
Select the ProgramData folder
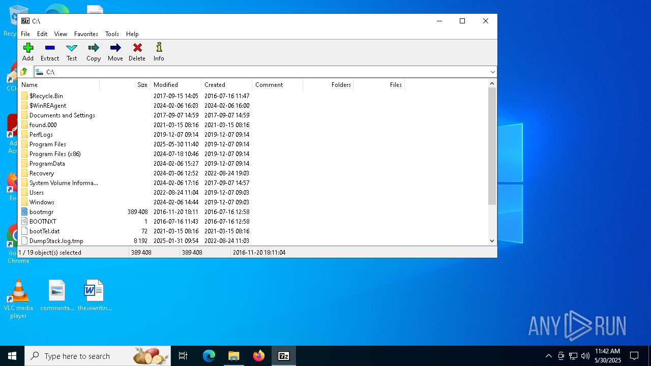click(x=47, y=164)
